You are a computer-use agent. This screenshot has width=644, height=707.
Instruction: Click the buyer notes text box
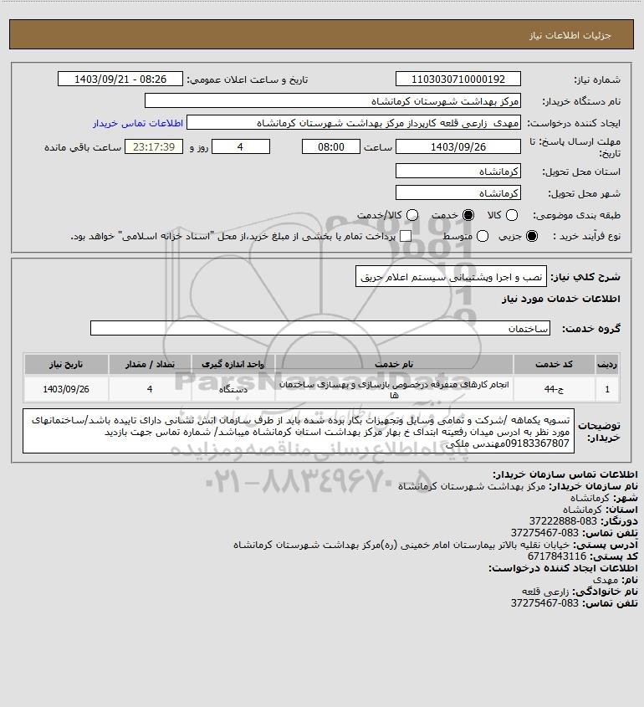[299, 431]
